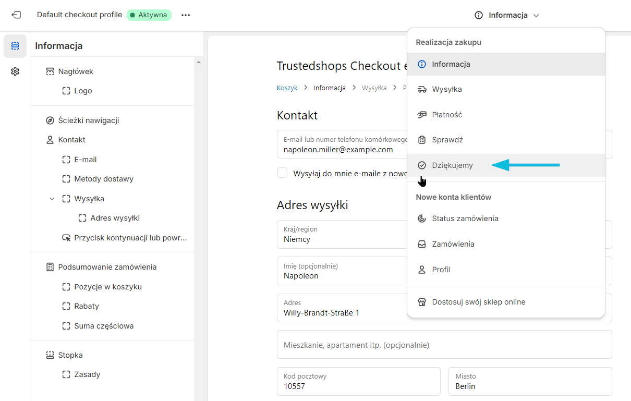This screenshot has height=401, width=631.
Task: Click the Koszyk breadcrumb link
Action: tap(287, 88)
